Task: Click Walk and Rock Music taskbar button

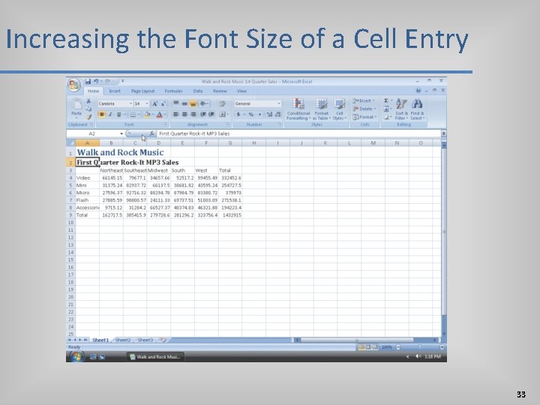Action: point(155,357)
